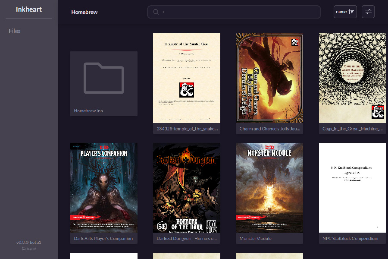Open the Darkest Dungeon Horrors cover
Image resolution: width=388 pixels, height=259 pixels.
(x=187, y=188)
